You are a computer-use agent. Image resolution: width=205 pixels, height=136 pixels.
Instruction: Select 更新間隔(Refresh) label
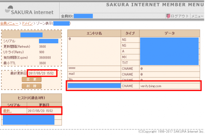point(17,47)
